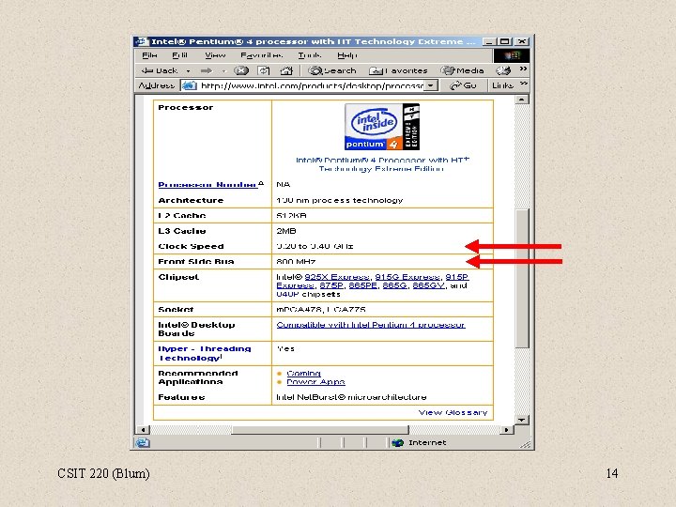Screen dimensions: 676x507
Task: Open the View menu
Action: (x=215, y=55)
